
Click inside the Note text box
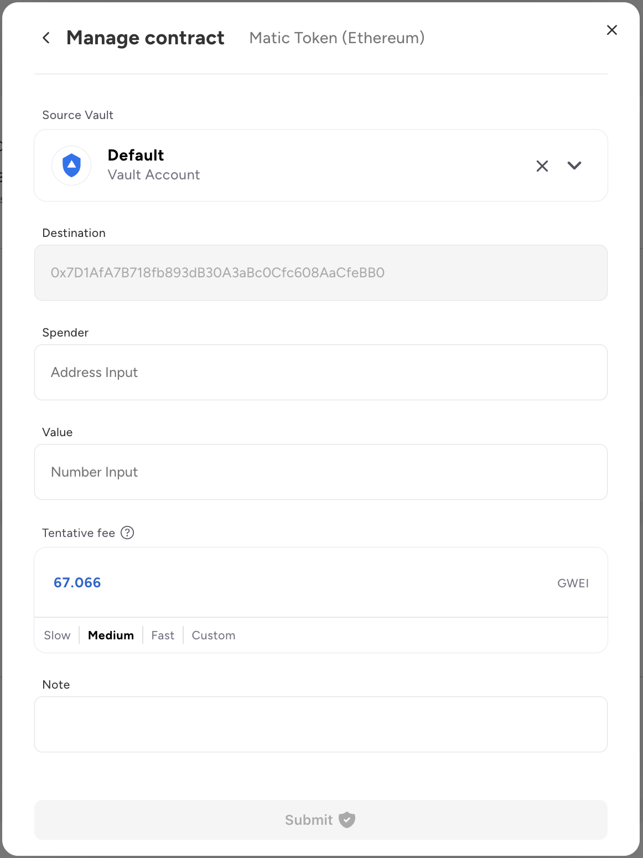click(321, 724)
